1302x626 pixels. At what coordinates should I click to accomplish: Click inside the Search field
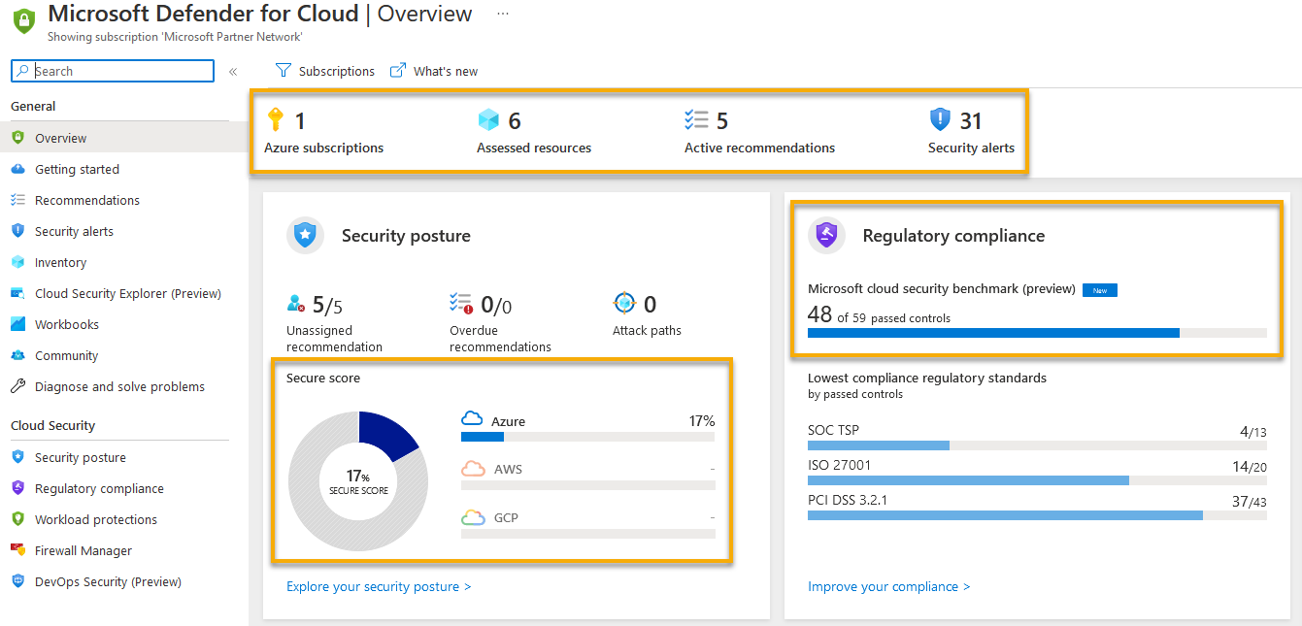point(112,70)
